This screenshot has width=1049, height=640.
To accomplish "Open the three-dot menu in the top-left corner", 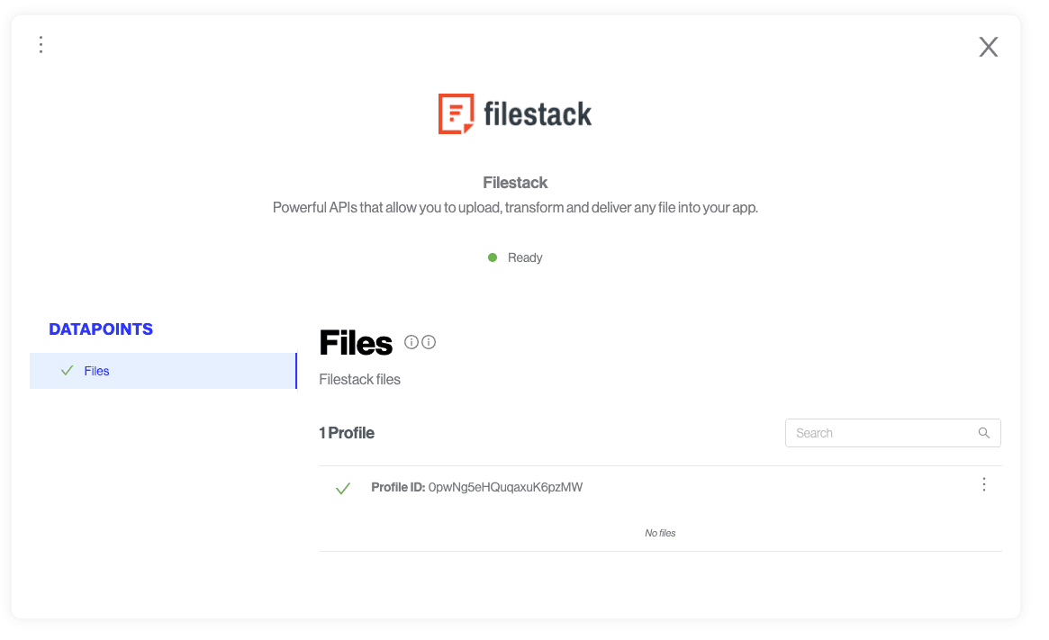I will [41, 45].
